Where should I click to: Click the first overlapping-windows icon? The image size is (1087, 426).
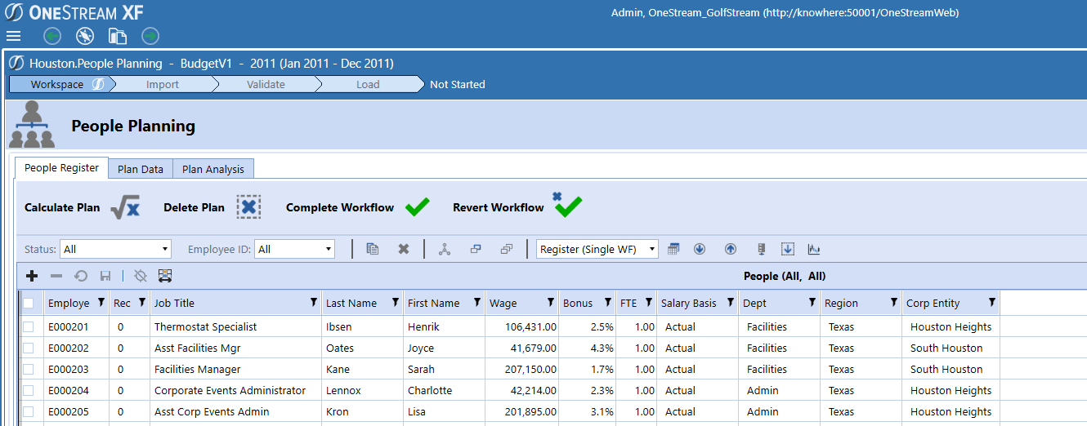[x=475, y=249]
